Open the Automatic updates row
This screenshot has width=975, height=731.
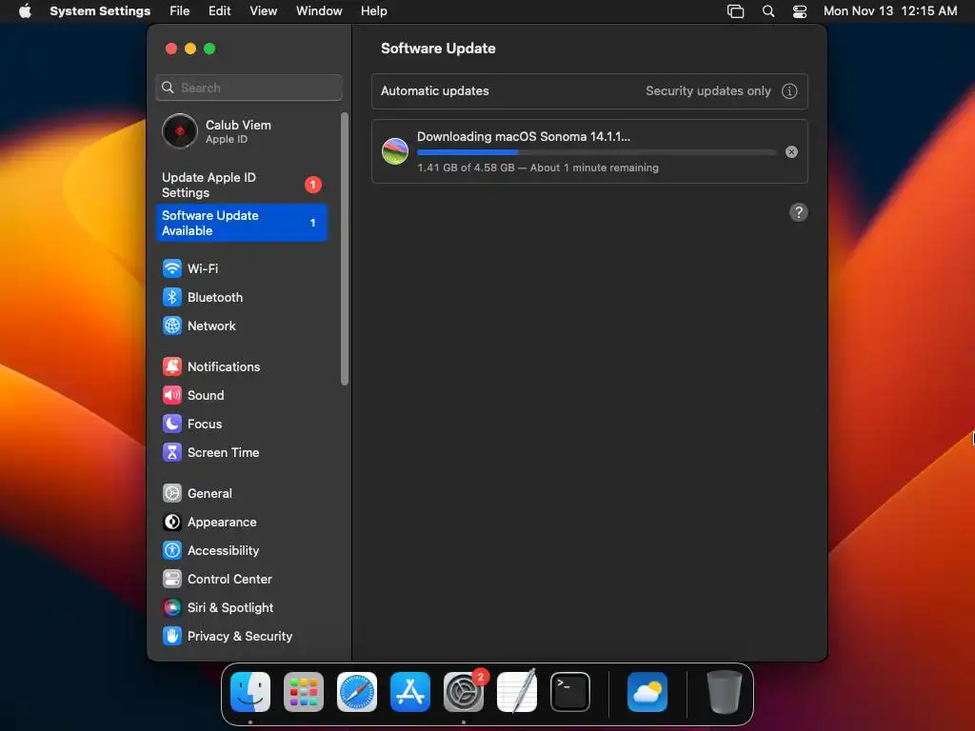coord(589,91)
